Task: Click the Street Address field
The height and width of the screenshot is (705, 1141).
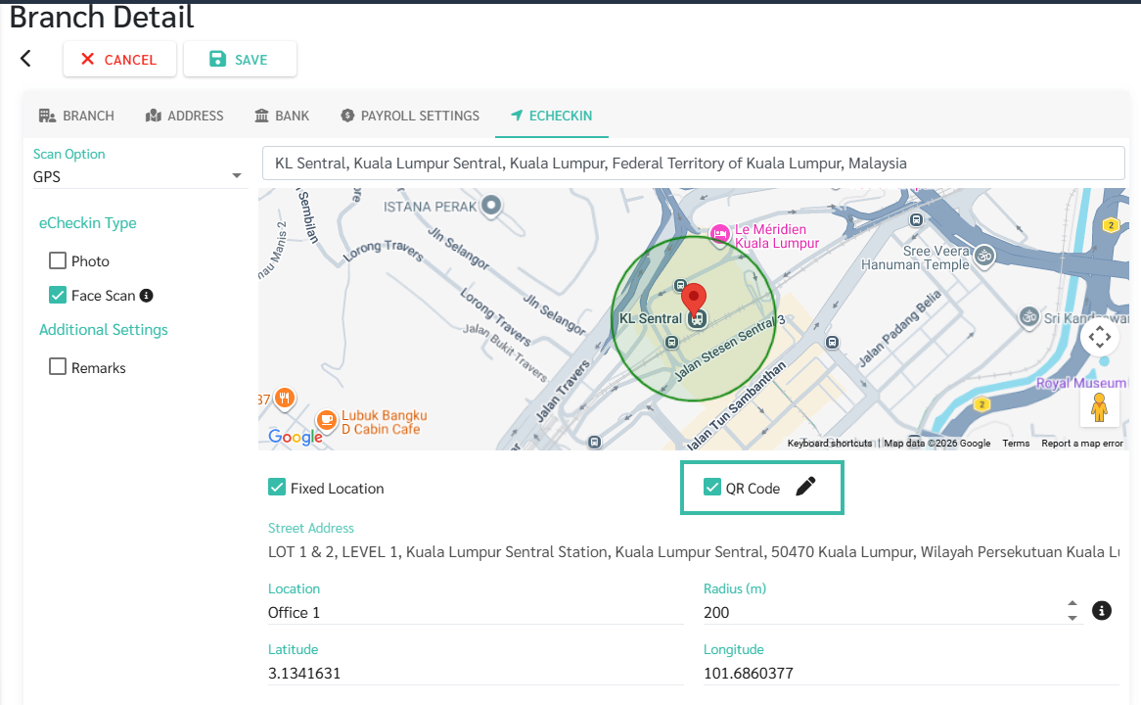Action: (x=694, y=551)
